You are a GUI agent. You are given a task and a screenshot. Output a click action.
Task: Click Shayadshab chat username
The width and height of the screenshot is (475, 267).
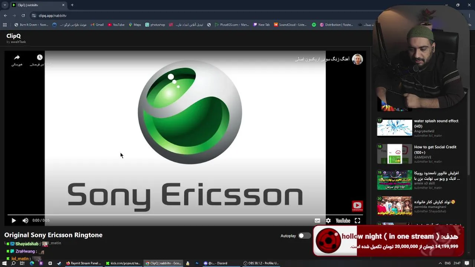27,244
